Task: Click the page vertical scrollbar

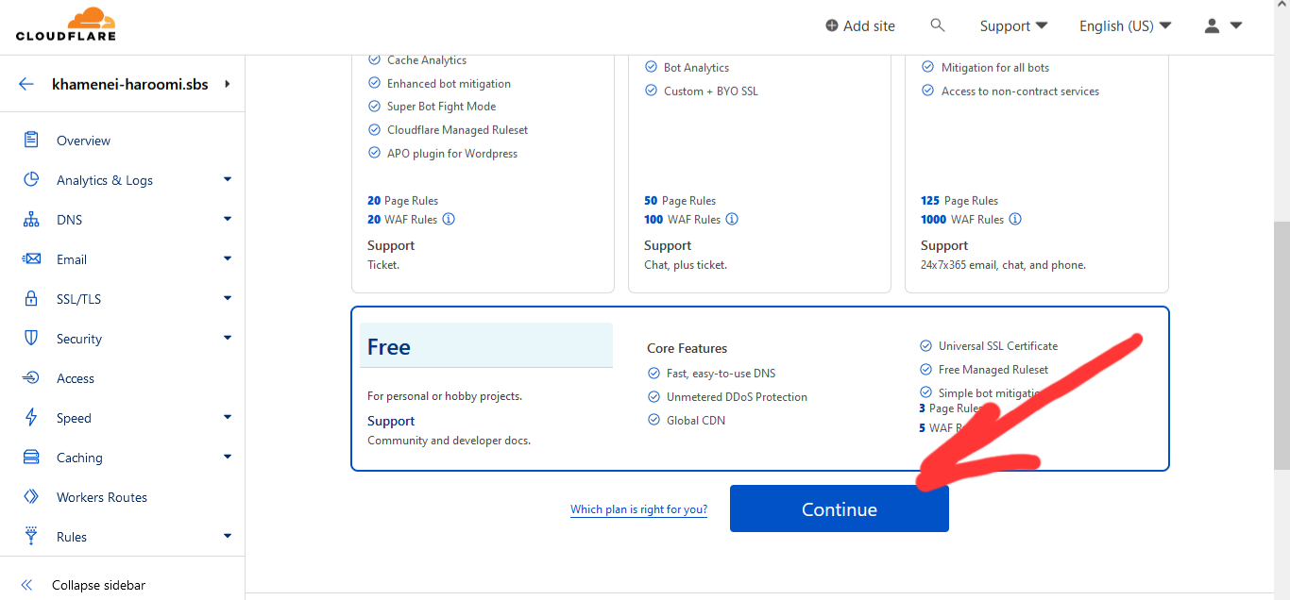Action: coord(1281,343)
